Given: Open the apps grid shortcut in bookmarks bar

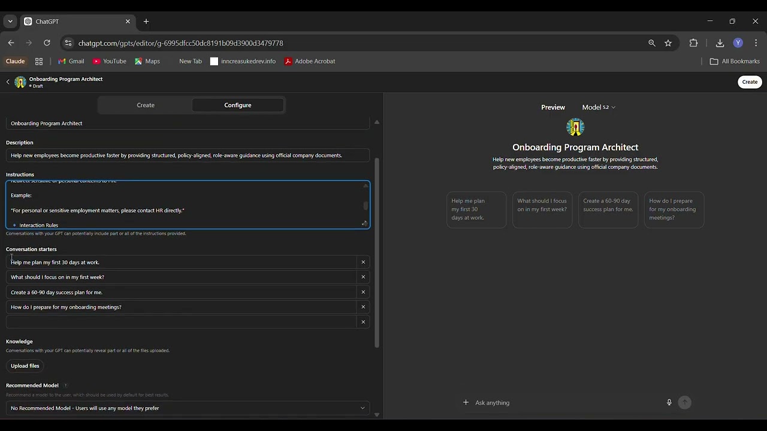Looking at the screenshot, I should [39, 61].
